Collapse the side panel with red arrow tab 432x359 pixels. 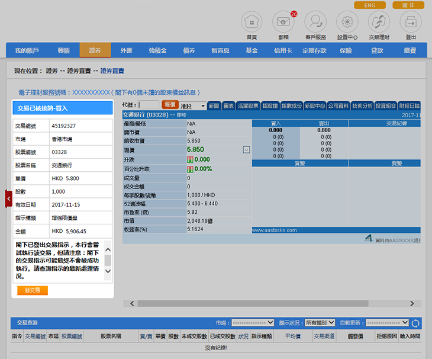(8, 198)
